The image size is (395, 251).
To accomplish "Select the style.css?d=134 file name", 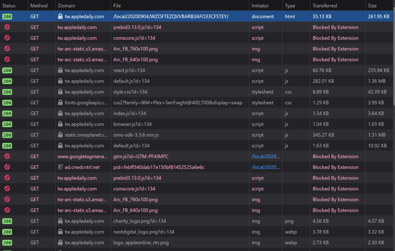I will pyautogui.click(x=130, y=92).
